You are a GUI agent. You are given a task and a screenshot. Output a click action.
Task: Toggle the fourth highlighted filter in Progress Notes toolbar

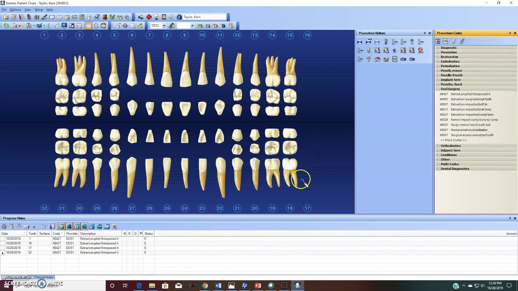84,226
